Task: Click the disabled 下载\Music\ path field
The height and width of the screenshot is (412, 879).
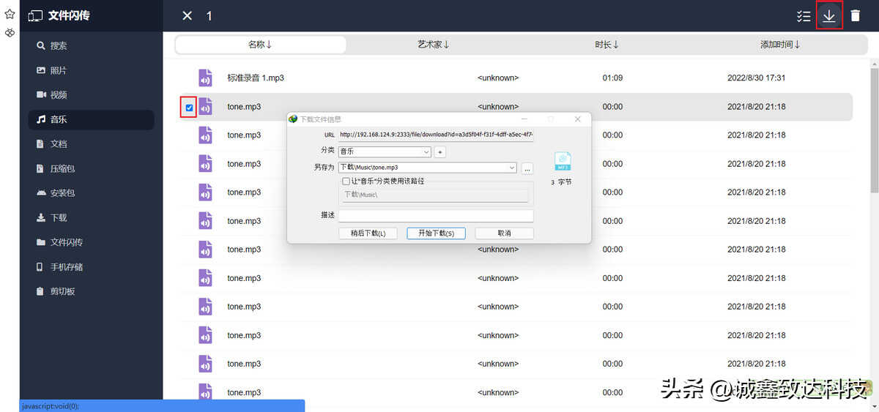Action: [x=435, y=195]
